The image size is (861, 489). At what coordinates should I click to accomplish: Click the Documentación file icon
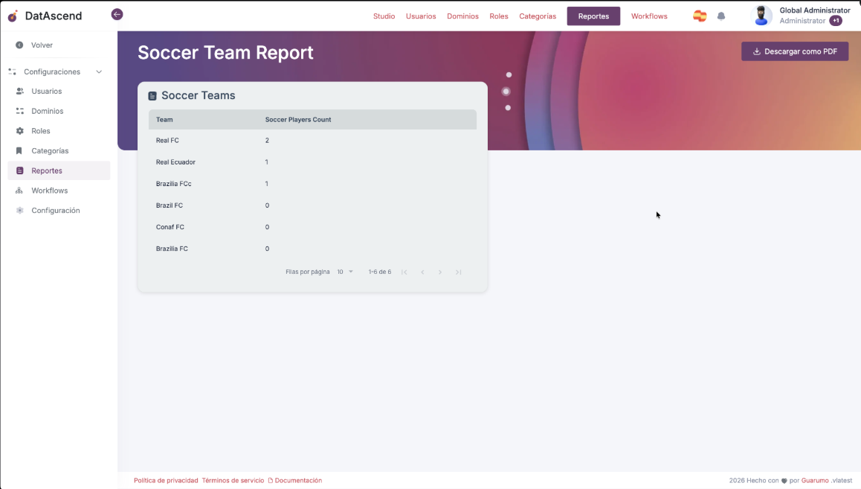click(270, 480)
